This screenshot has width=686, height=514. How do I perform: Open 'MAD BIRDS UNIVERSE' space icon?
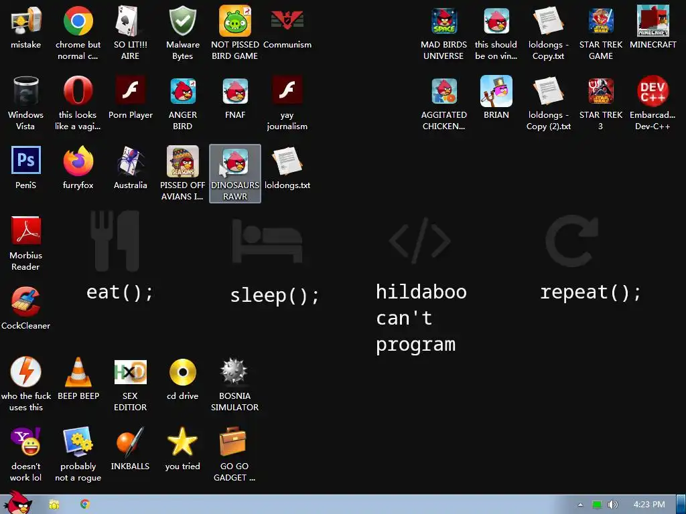coord(443,21)
